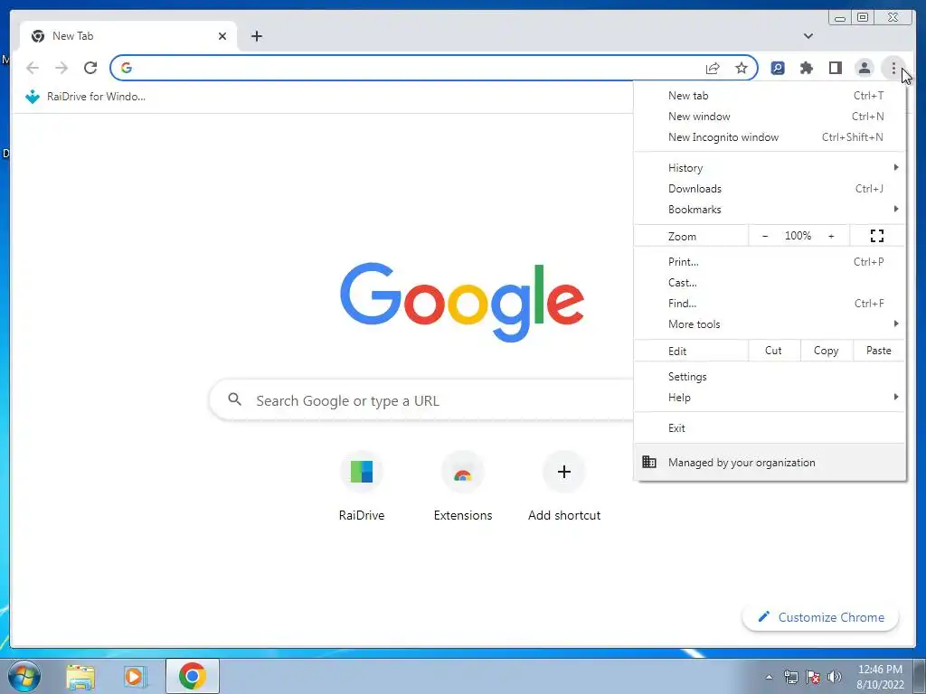Close the New Tab tab

point(222,36)
